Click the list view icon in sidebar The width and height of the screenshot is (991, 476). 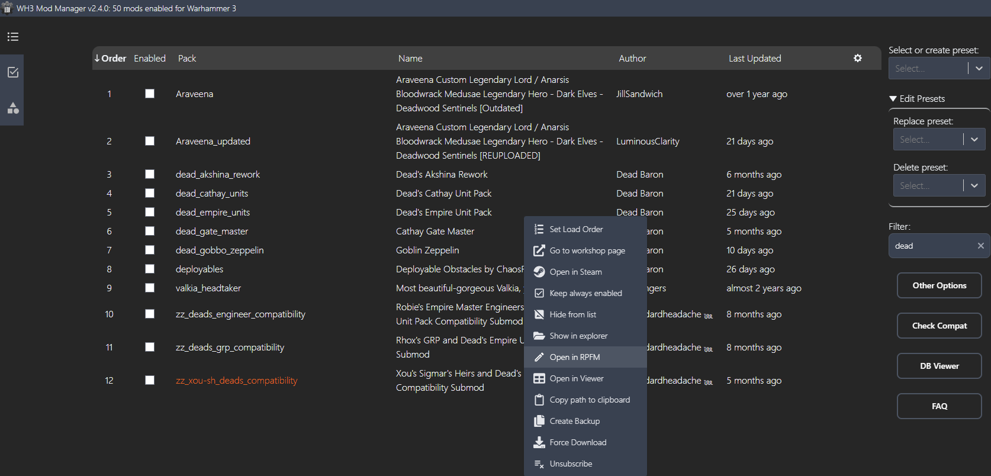pyautogui.click(x=13, y=37)
